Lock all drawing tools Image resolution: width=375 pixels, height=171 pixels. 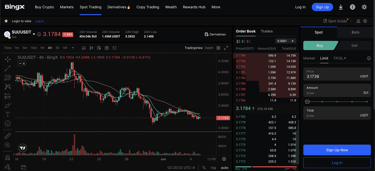pyautogui.click(x=8, y=167)
